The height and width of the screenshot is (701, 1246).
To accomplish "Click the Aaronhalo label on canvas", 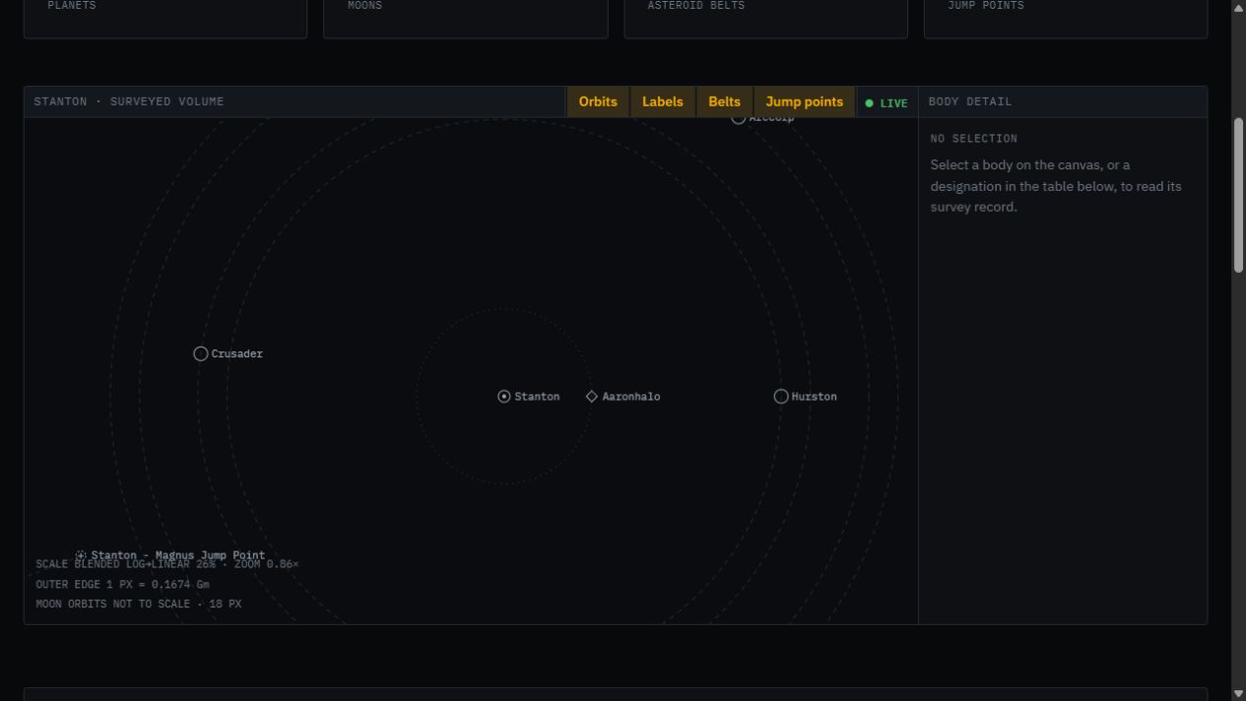I will pos(631,397).
